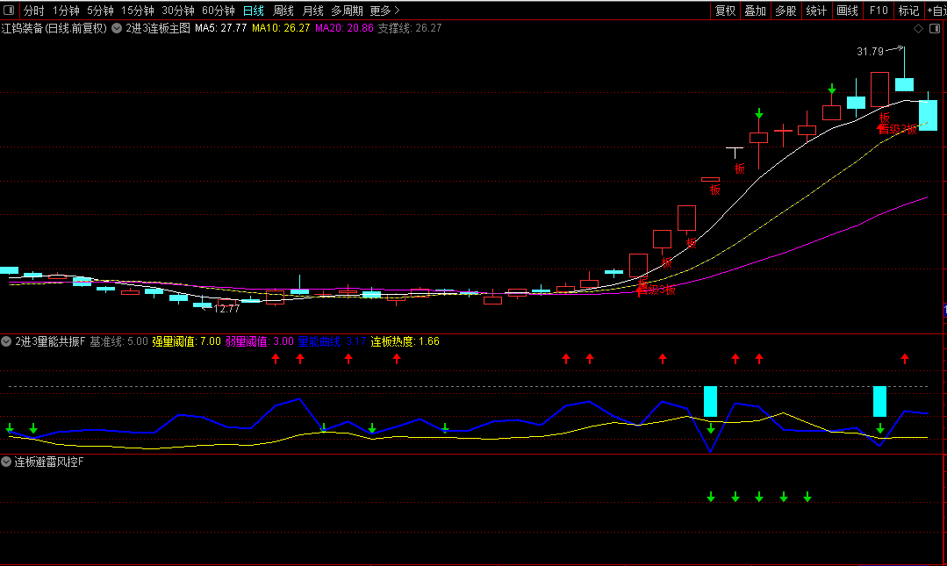This screenshot has height=566, width=947.
Task: Click the +自选 add to watchlist button
Action: pyautogui.click(x=936, y=11)
